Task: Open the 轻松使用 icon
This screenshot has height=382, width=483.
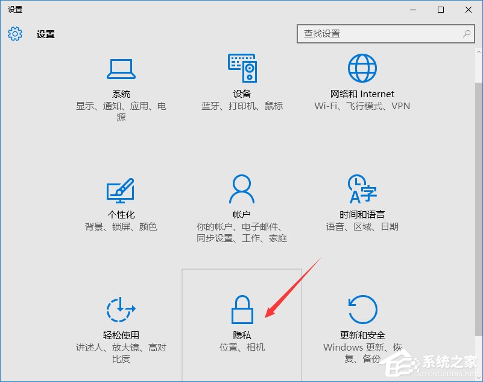Action: pos(121,309)
